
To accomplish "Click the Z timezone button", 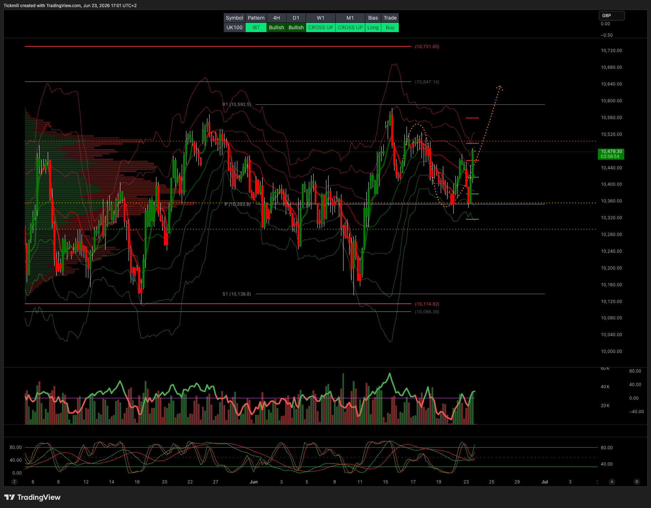I will (14, 482).
